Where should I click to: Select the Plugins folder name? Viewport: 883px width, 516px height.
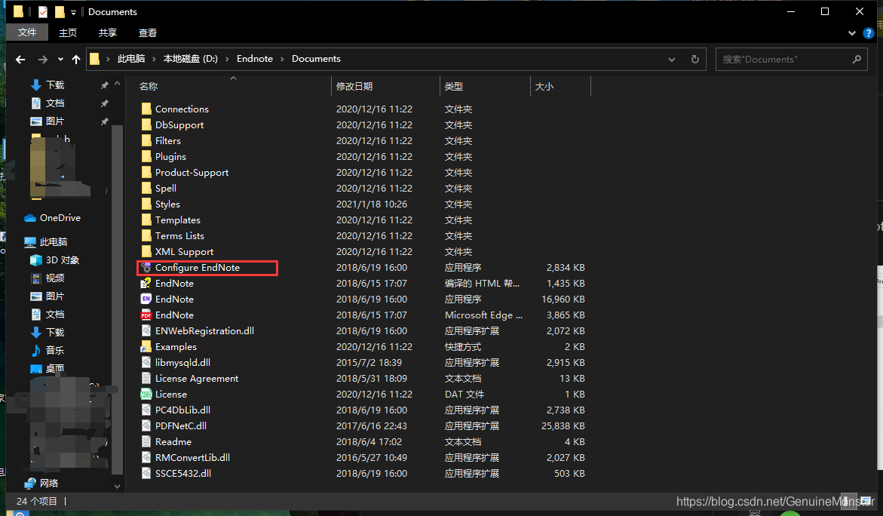coord(170,157)
